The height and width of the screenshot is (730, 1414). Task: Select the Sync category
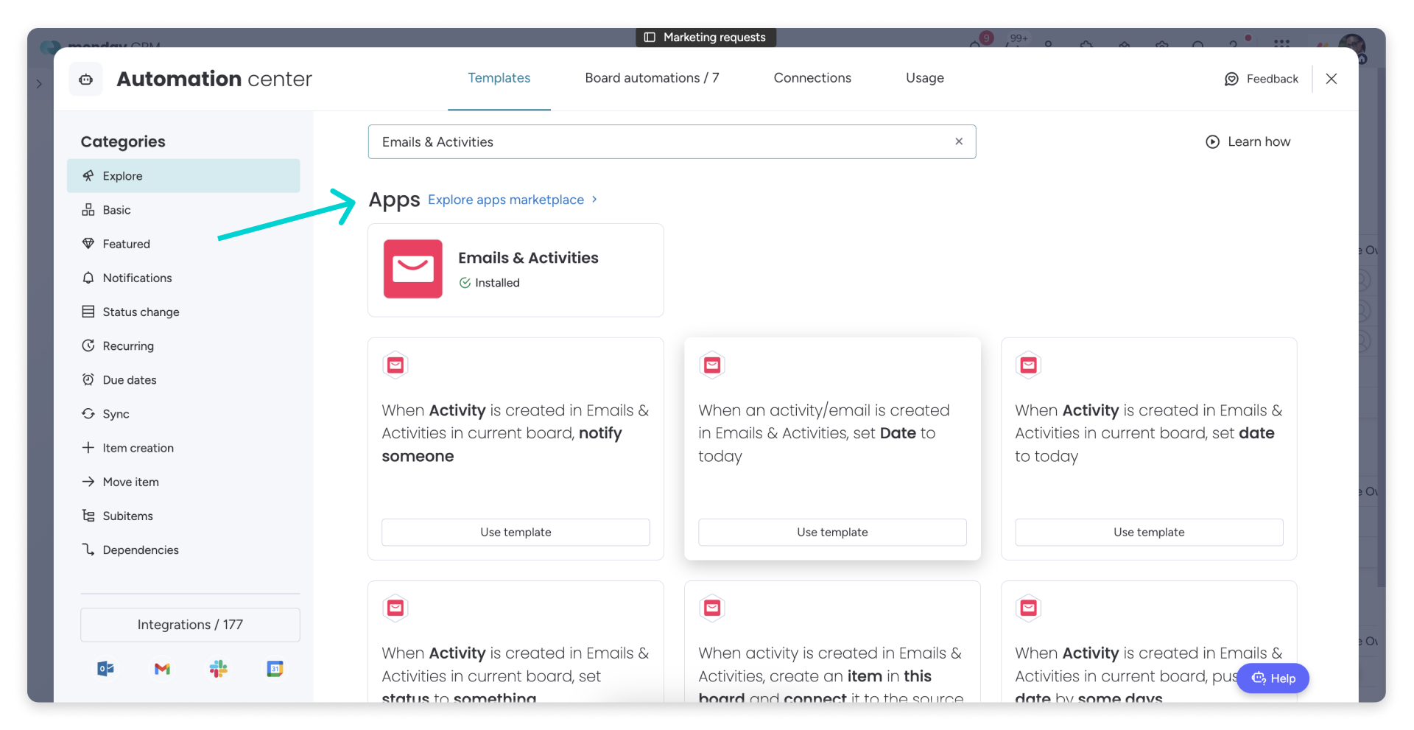(183, 414)
